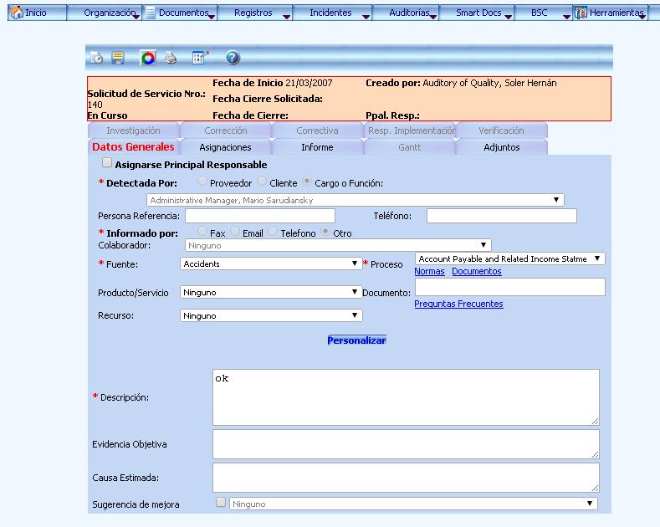Click the disabled Gantt tab
The height and width of the screenshot is (527, 660).
click(409, 147)
